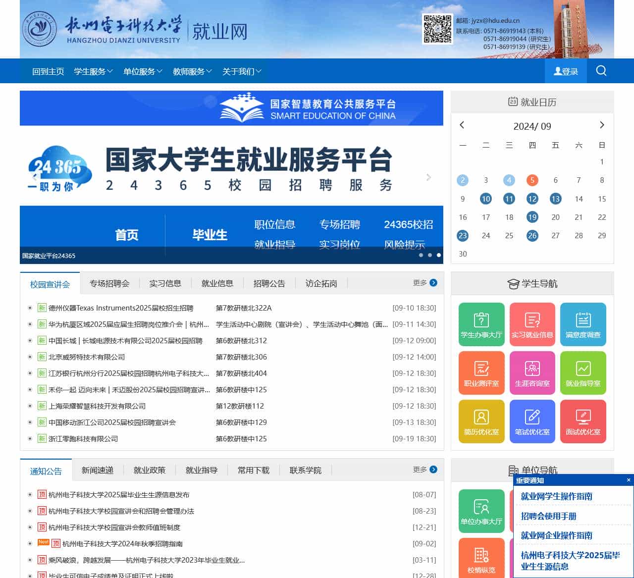Click the 职业测评室 icon
634x578 pixels.
(481, 372)
